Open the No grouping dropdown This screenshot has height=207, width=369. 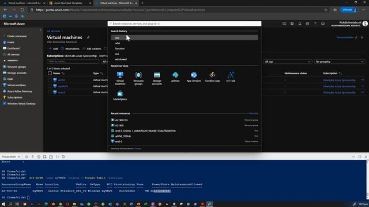(x=340, y=62)
